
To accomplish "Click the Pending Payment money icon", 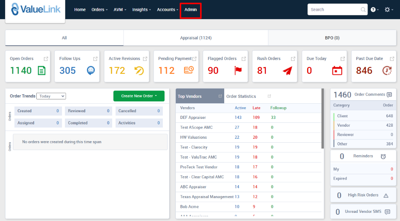I will pos(189,70).
